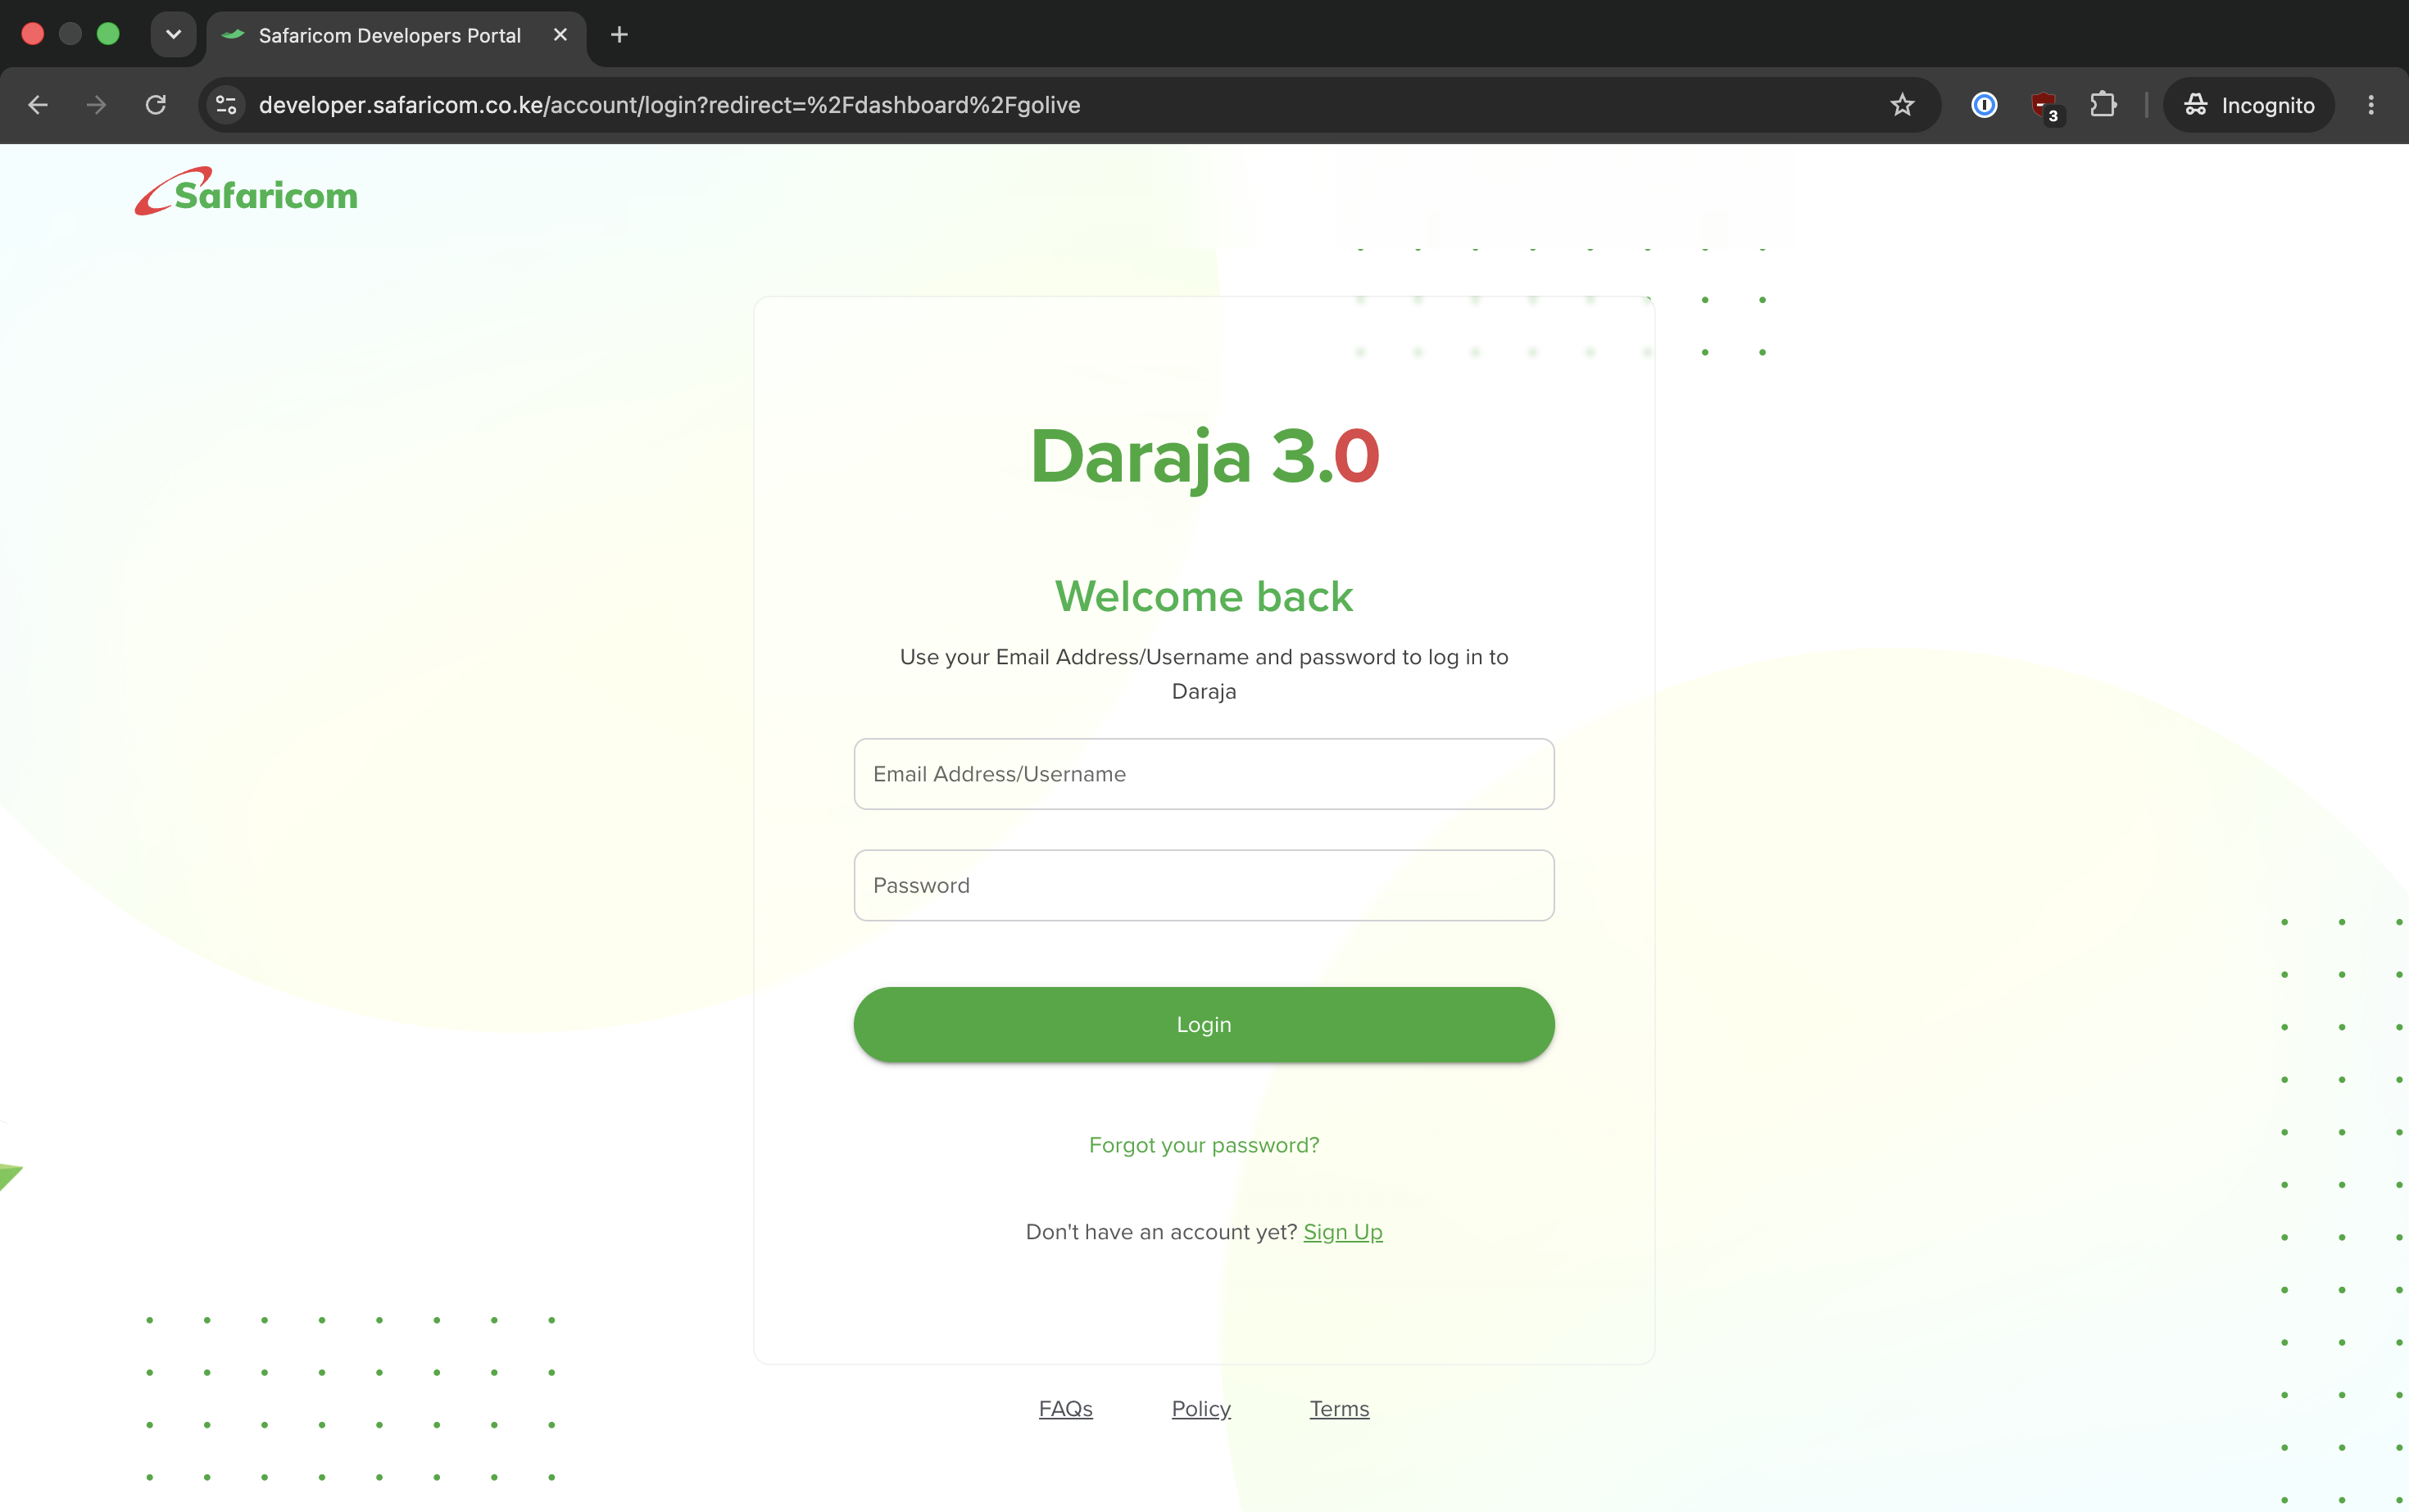Expand the tab search dropdown arrow
This screenshot has height=1512, width=2409.
[173, 35]
